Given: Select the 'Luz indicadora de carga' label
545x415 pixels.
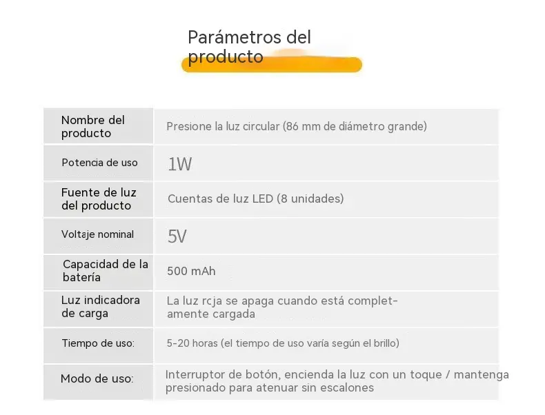Looking at the screenshot, I should (x=101, y=307).
